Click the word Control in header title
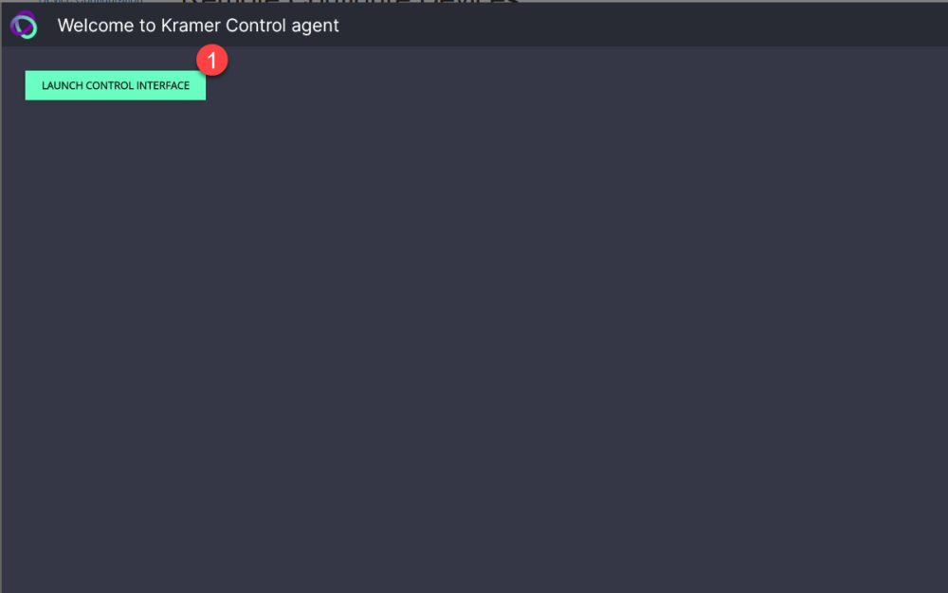The height and width of the screenshot is (593, 948). (255, 26)
